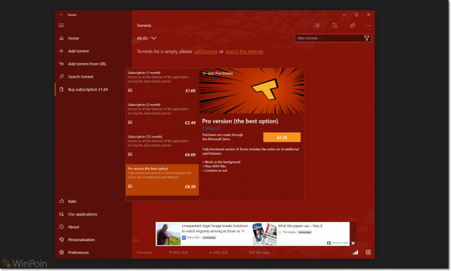Follow the add torrent link
Image resolution: width=451 pixels, height=271 pixels.
[205, 51]
